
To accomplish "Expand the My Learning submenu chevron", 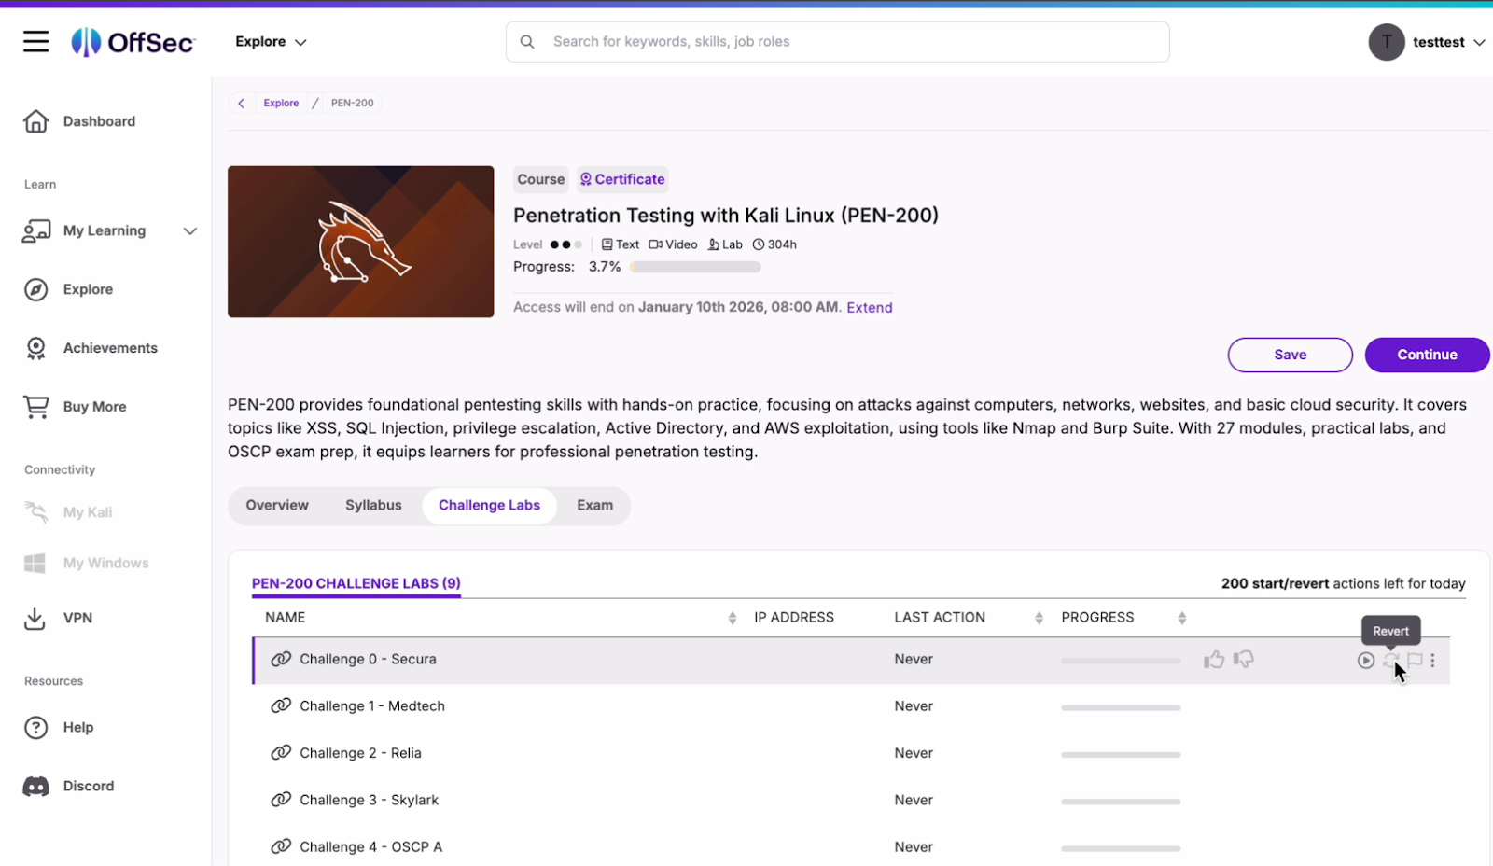I will [x=190, y=231].
